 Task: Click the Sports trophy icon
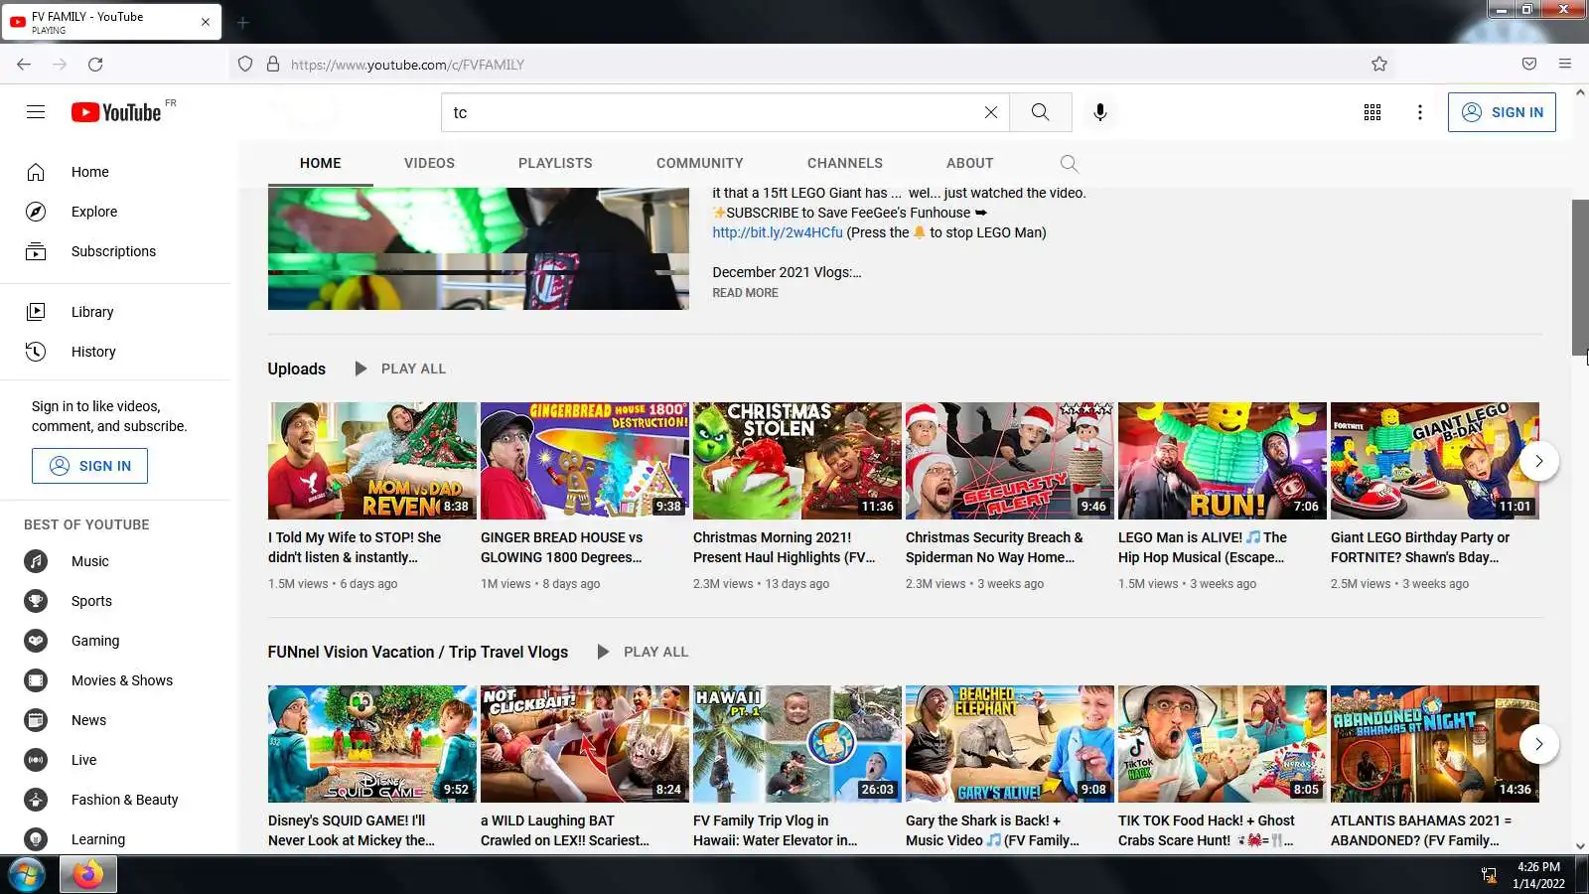point(36,601)
